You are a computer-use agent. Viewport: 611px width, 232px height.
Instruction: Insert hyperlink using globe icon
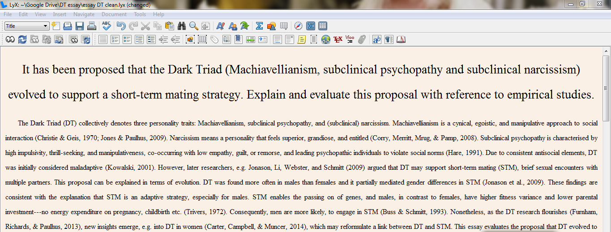point(326,39)
